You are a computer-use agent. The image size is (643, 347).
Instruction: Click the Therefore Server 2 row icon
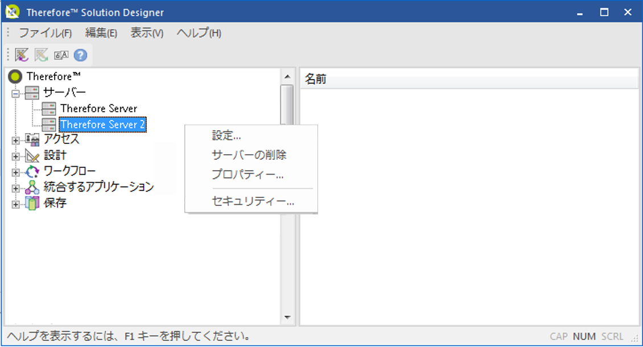(49, 125)
